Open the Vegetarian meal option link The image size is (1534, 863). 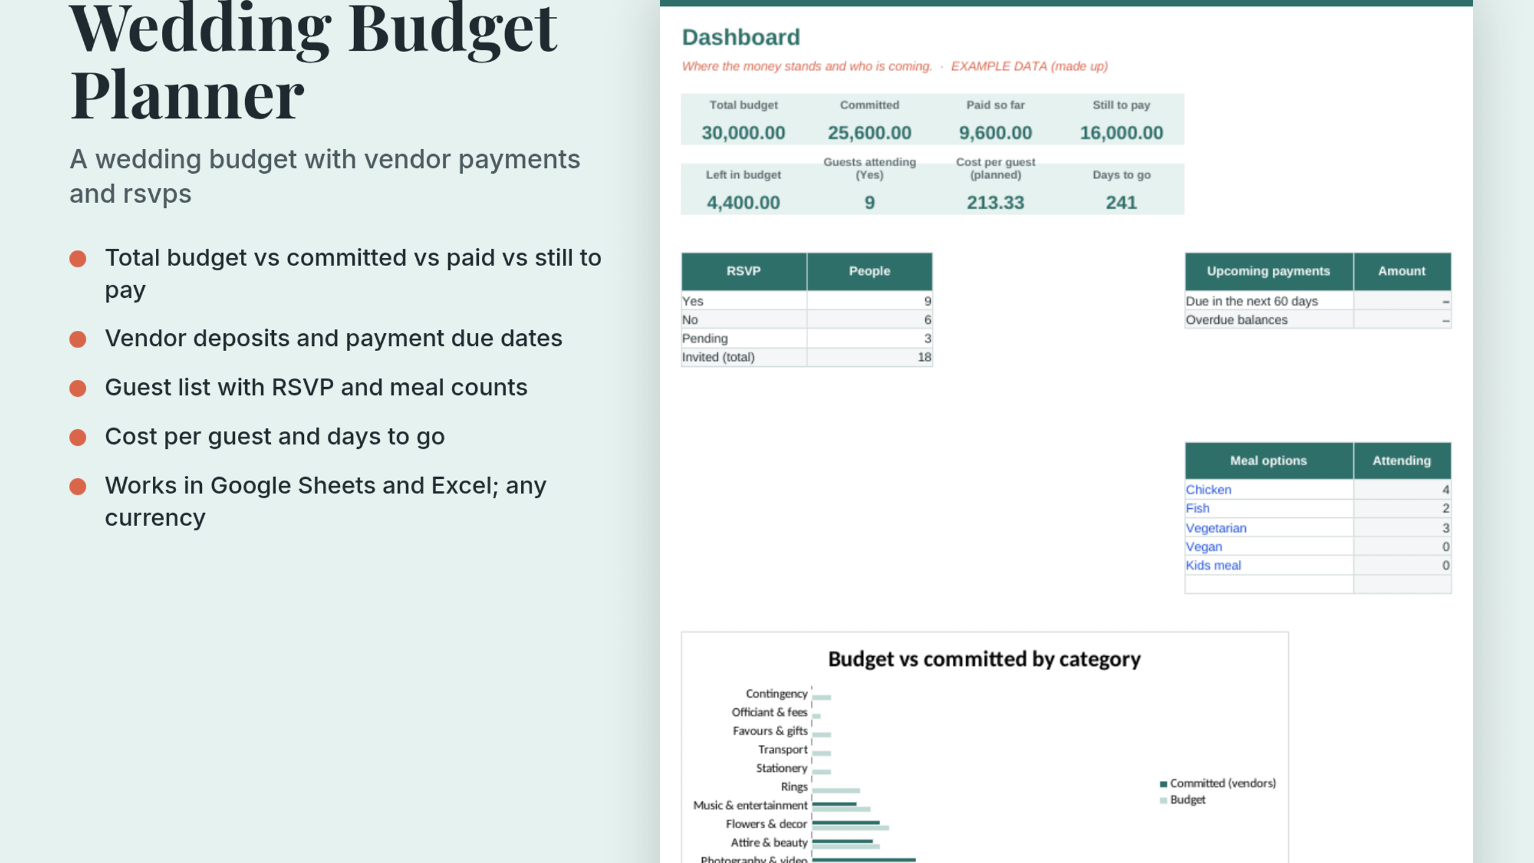pos(1216,528)
